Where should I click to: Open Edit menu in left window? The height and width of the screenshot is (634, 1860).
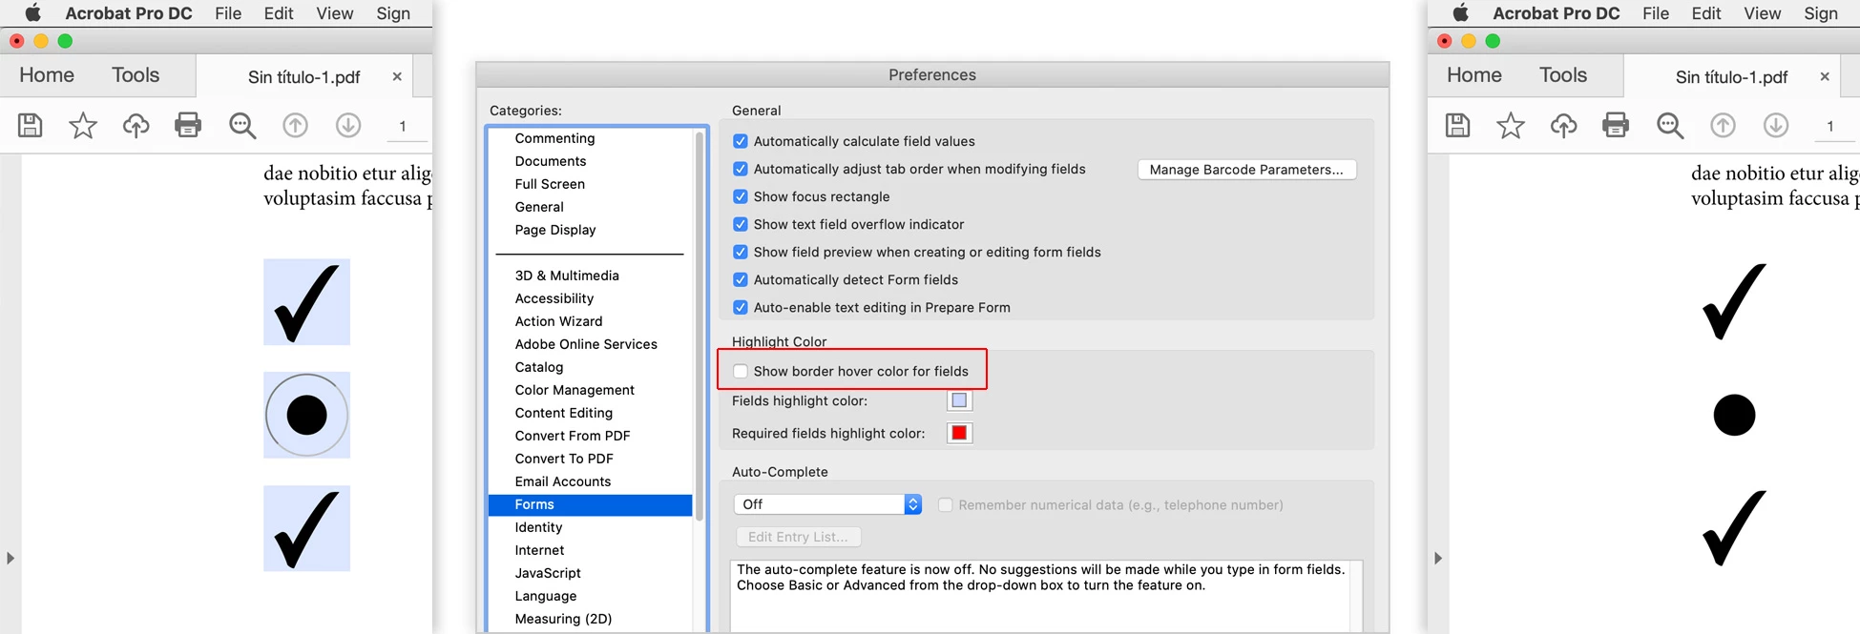(279, 13)
